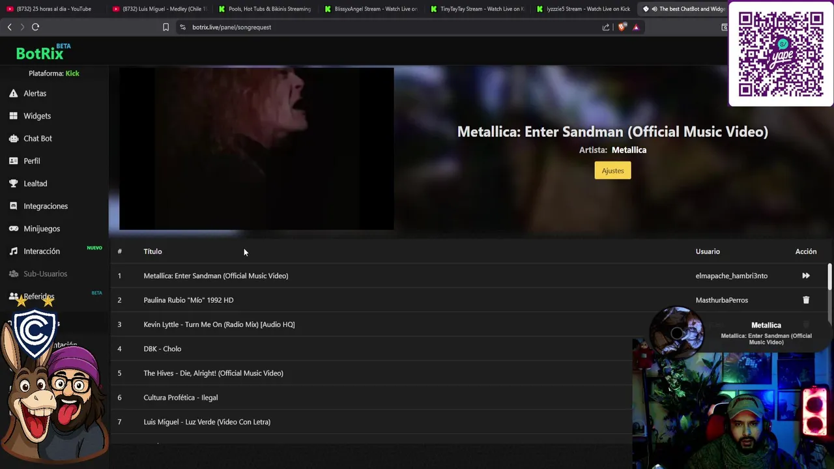Open the Widgets section
The image size is (834, 469).
[x=37, y=116]
